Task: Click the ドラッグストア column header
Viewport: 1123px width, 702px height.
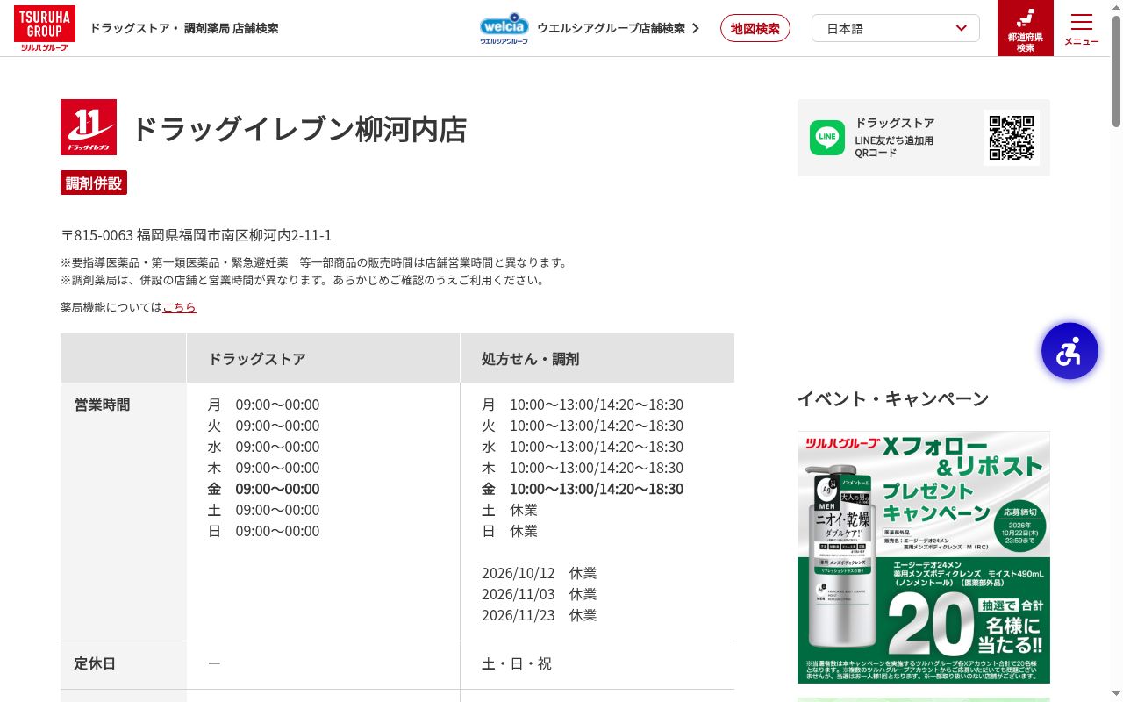Action: [257, 358]
